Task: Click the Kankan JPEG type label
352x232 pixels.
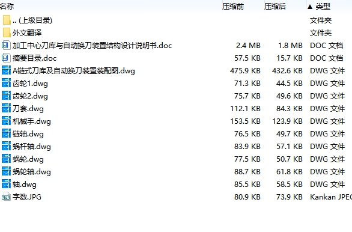Action: [331, 197]
